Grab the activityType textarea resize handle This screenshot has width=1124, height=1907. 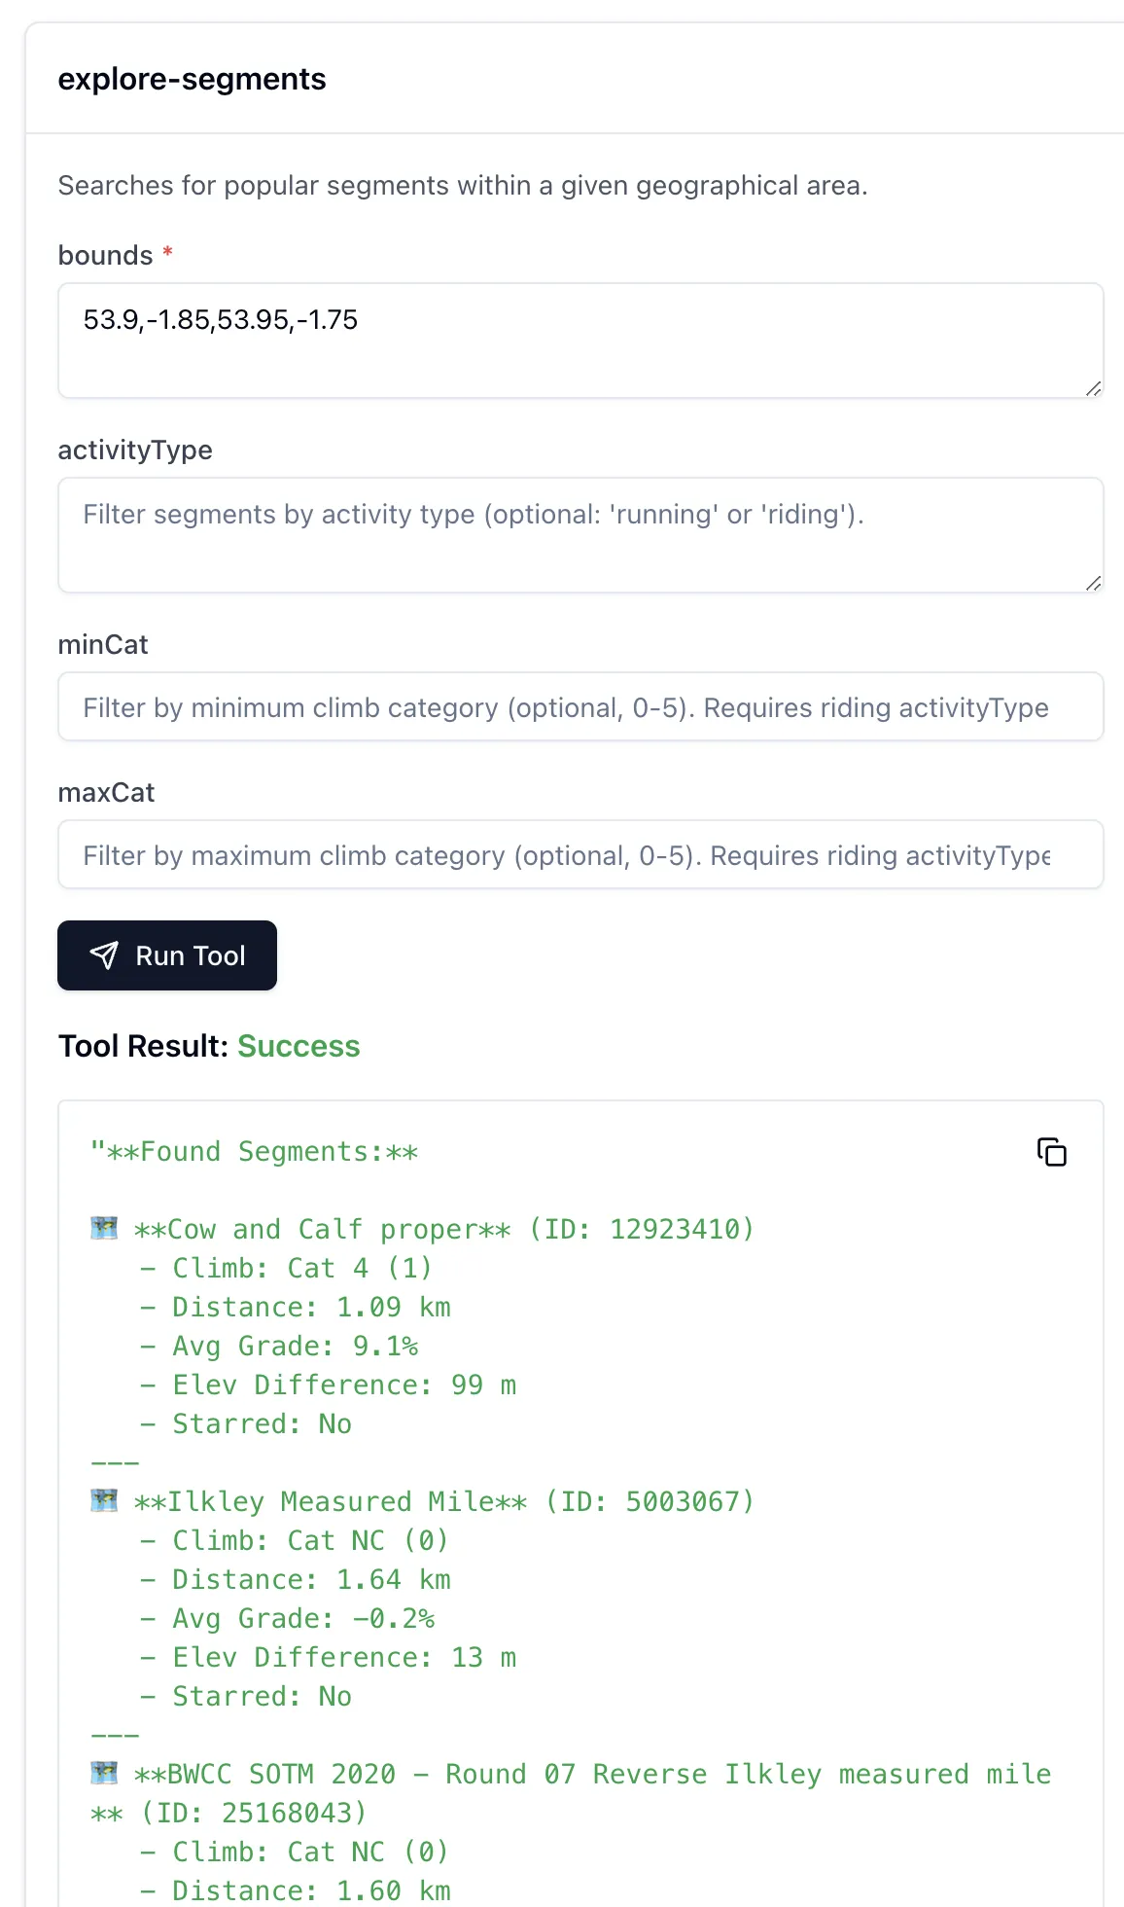click(1093, 583)
